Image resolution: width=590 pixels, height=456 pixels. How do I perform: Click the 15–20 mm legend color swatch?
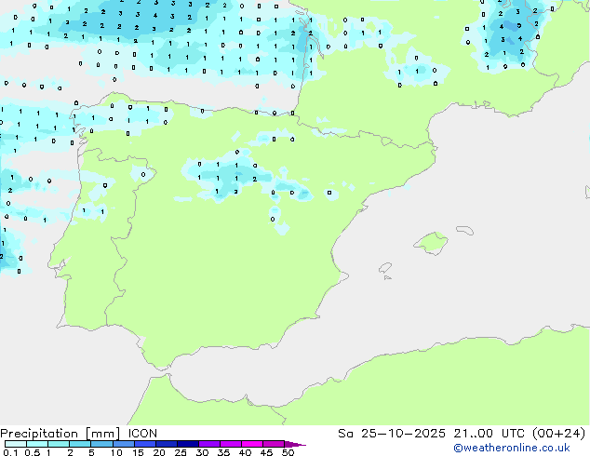(144, 444)
